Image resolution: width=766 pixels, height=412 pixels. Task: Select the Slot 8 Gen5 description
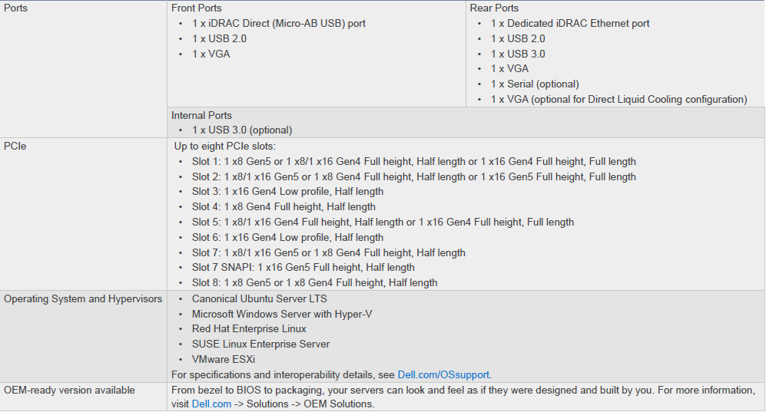click(x=314, y=282)
